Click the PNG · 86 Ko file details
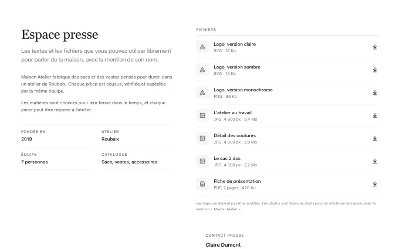 (x=225, y=97)
